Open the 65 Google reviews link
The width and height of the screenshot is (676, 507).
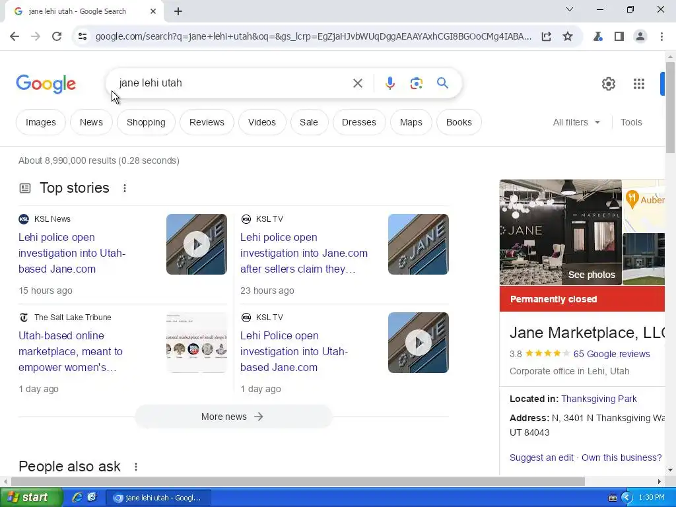pos(611,354)
